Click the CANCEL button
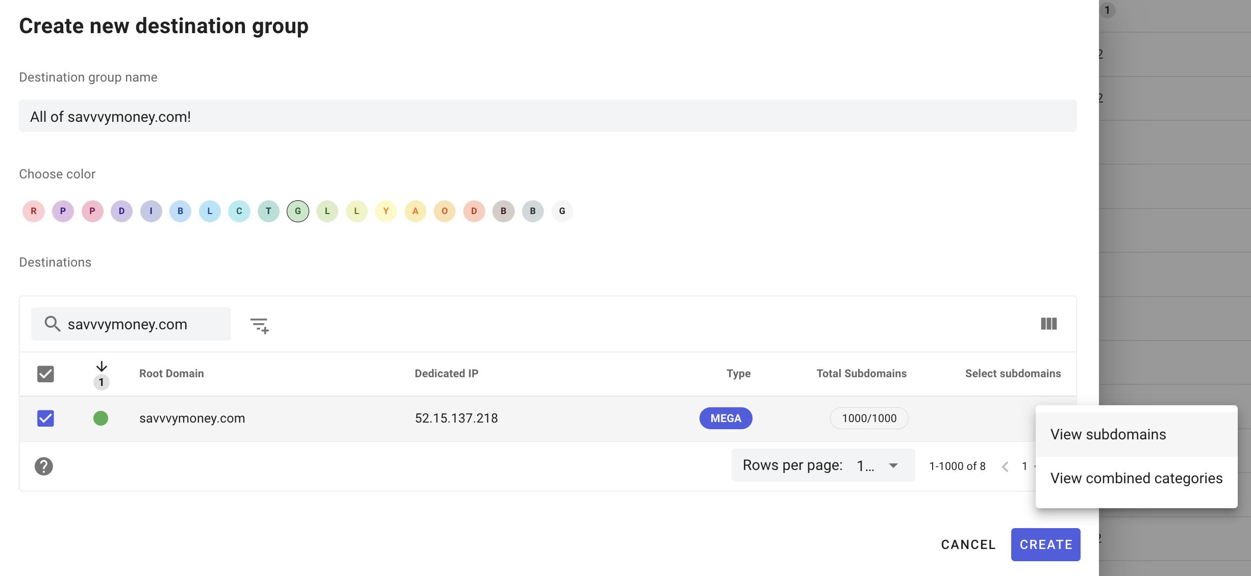Viewport: 1251px width, 576px height. [x=968, y=544]
